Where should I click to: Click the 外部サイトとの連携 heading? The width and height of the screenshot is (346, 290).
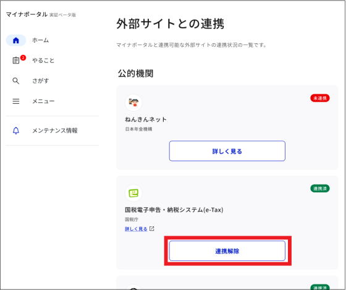[x=170, y=23]
